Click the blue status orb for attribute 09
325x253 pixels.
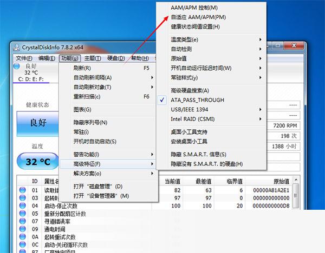[22, 229]
